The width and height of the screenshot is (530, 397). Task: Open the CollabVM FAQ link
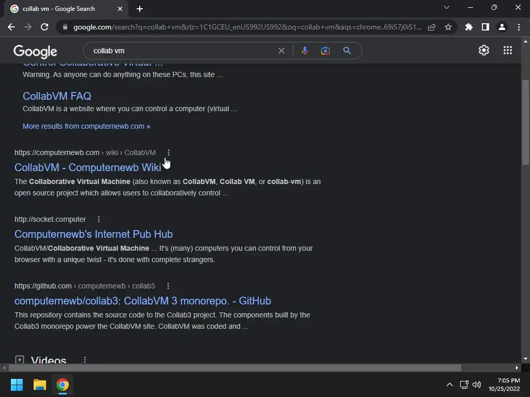(x=57, y=96)
